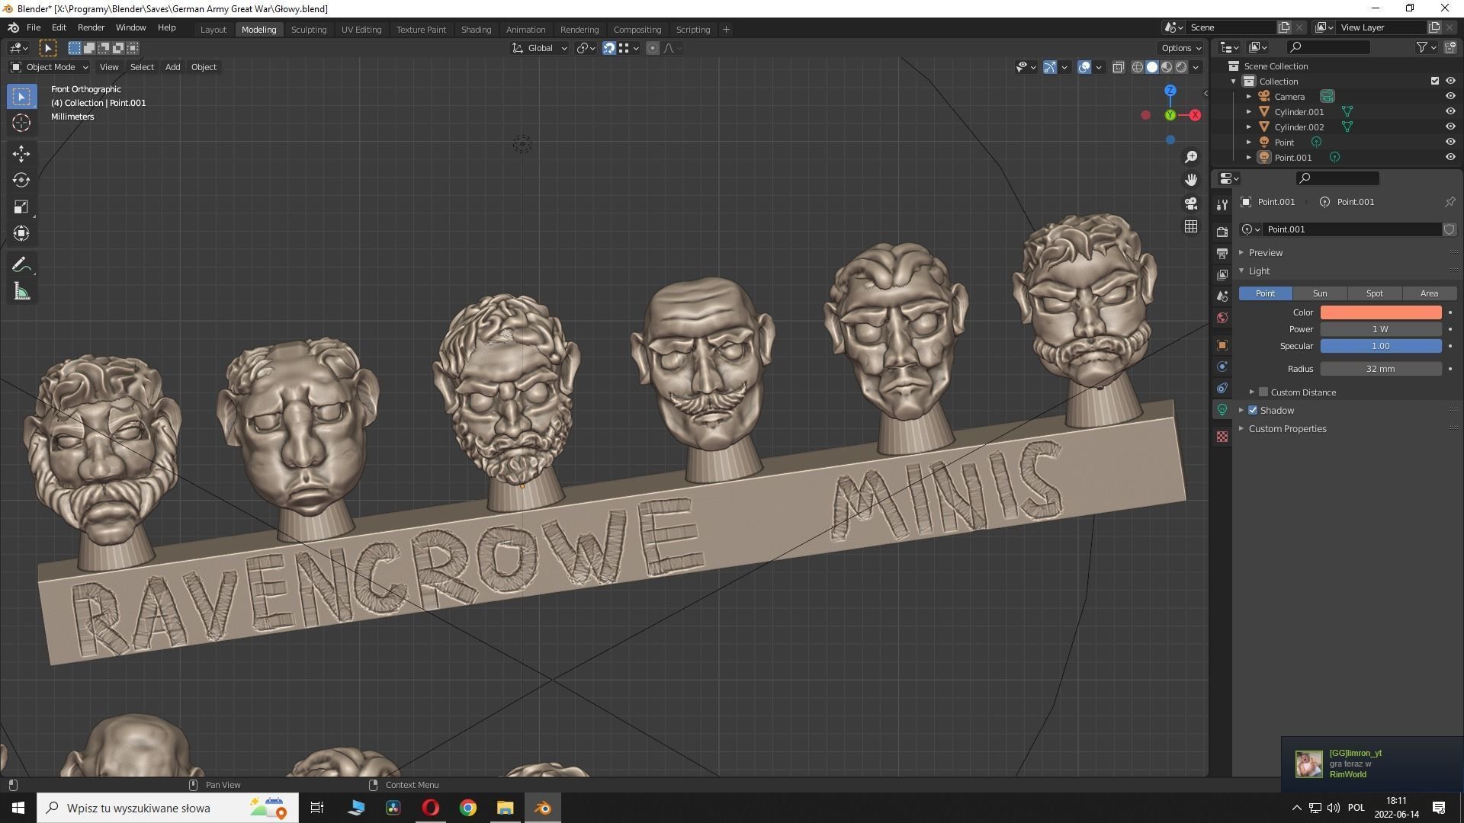
Task: Activate the Transform tool
Action: click(21, 233)
